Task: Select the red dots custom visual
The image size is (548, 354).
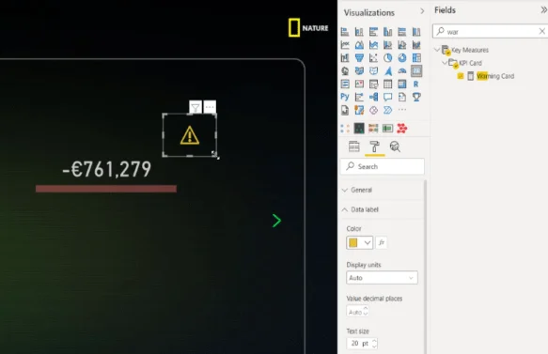Action: point(402,129)
